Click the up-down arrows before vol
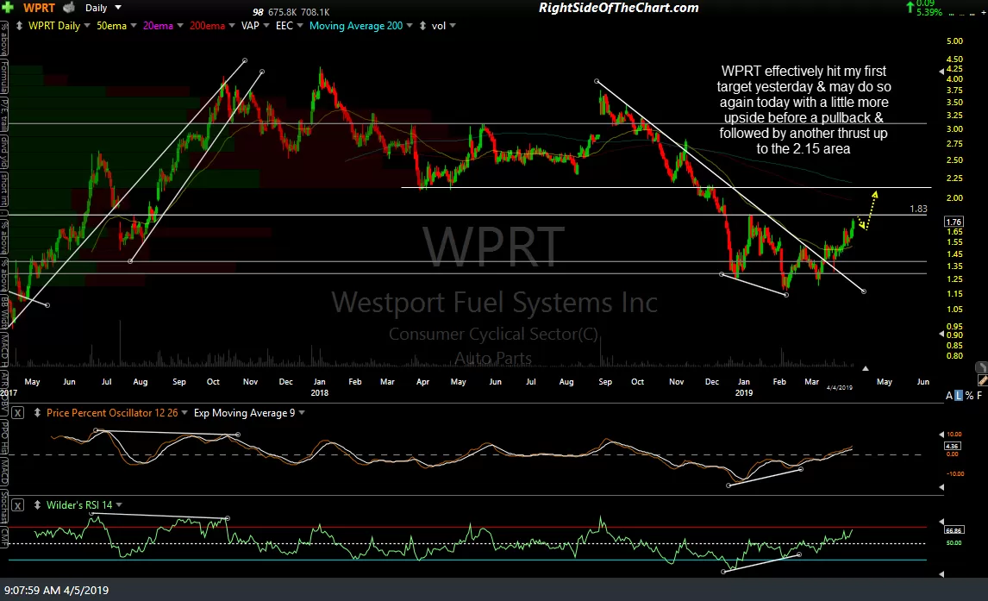Viewport: 988px width, 601px height. [422, 26]
